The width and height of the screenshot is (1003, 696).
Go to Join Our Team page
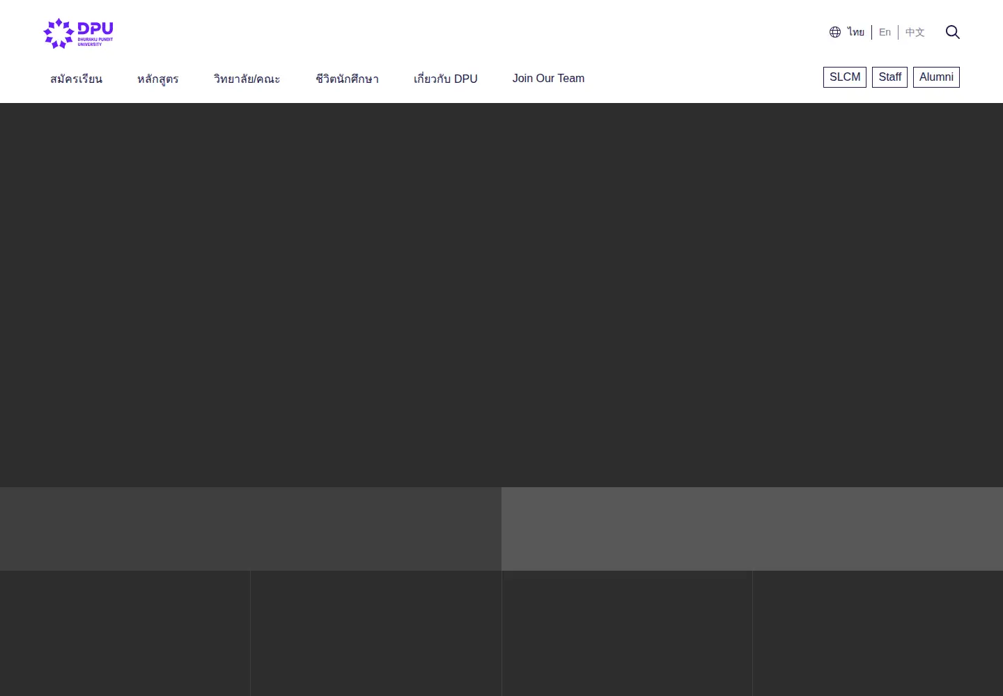[548, 79]
